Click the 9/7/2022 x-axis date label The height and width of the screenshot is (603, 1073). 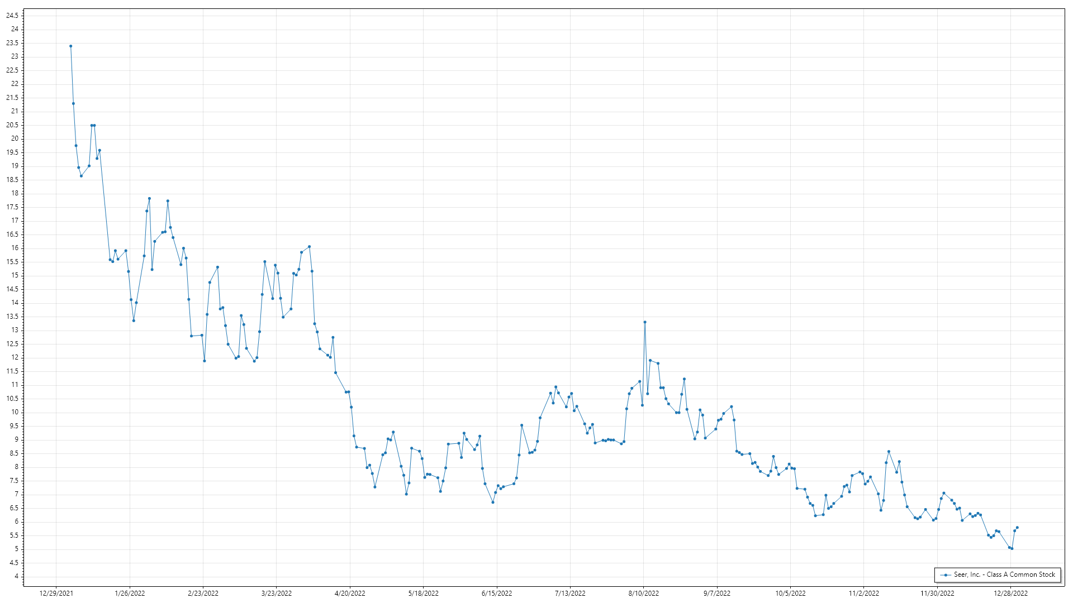[717, 594]
